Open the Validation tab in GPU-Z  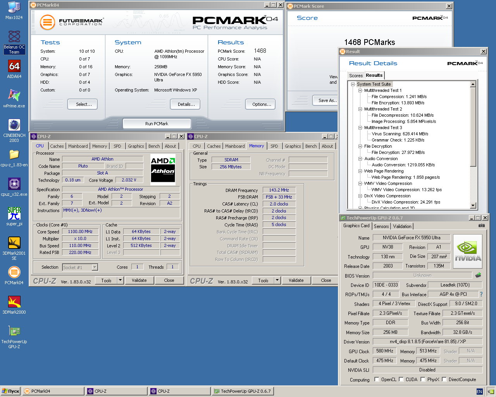(402, 226)
